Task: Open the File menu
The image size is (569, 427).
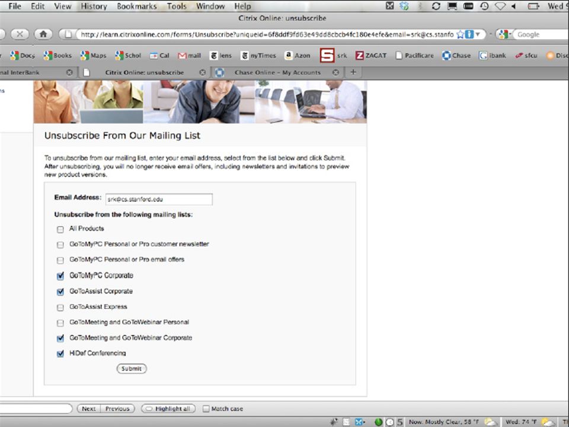Action: click(x=14, y=6)
